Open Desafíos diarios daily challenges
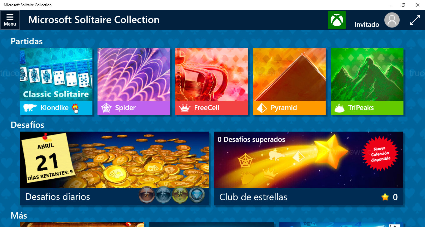The image size is (425, 227). (114, 168)
